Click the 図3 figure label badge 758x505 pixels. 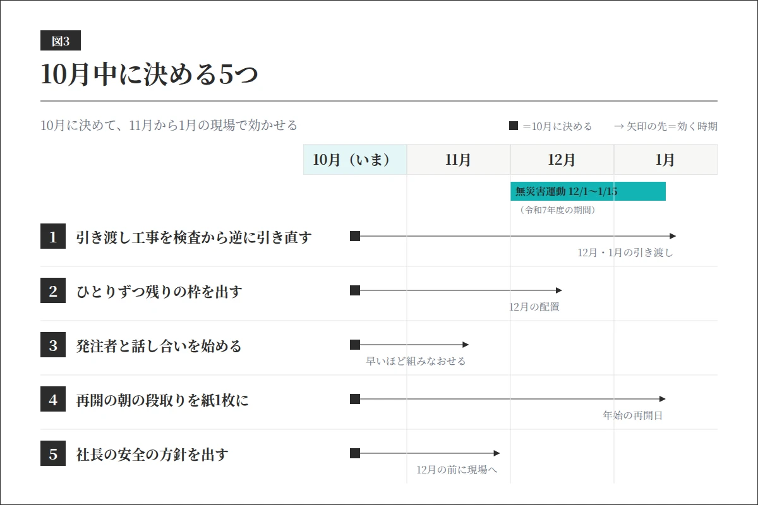click(x=61, y=40)
